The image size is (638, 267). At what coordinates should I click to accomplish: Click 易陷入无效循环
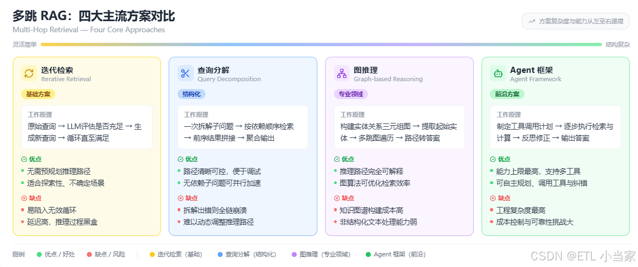tap(52, 210)
